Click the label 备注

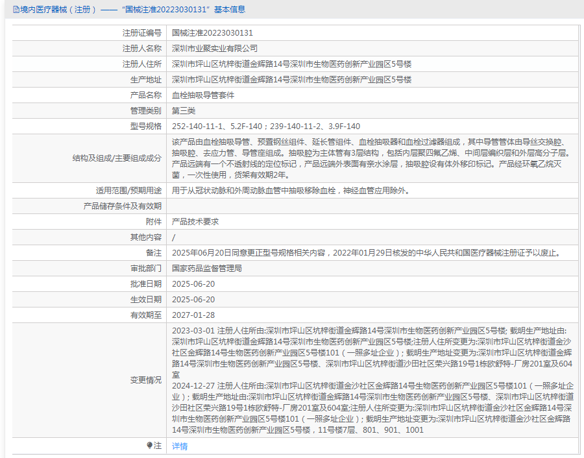pos(153,253)
